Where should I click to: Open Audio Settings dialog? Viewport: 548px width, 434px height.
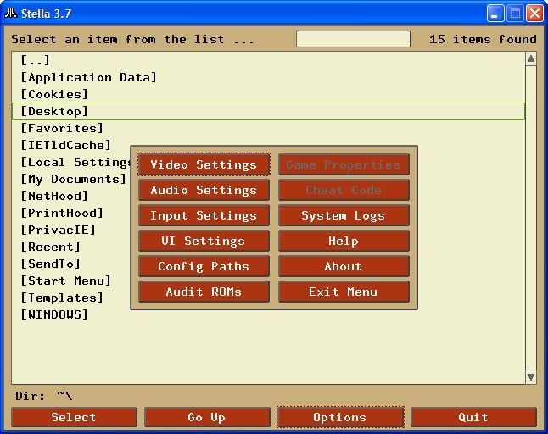[x=204, y=190]
